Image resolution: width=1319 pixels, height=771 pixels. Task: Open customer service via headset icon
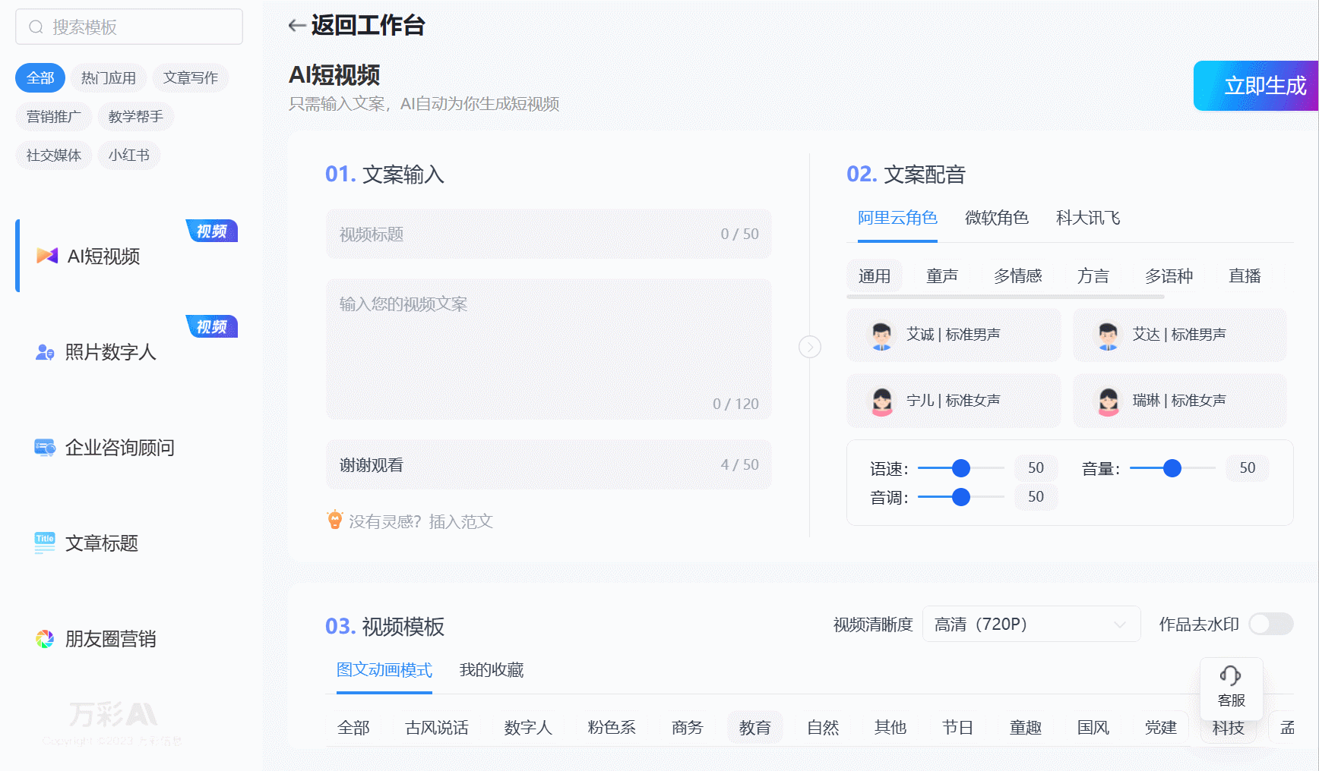(x=1230, y=675)
